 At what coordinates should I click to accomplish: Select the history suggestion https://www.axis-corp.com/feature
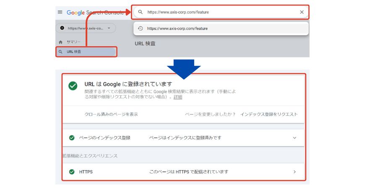pyautogui.click(x=221, y=29)
